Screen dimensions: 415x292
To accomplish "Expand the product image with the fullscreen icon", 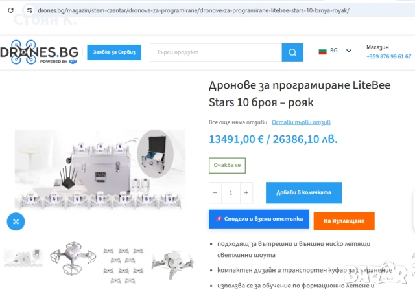I will click(x=16, y=221).
